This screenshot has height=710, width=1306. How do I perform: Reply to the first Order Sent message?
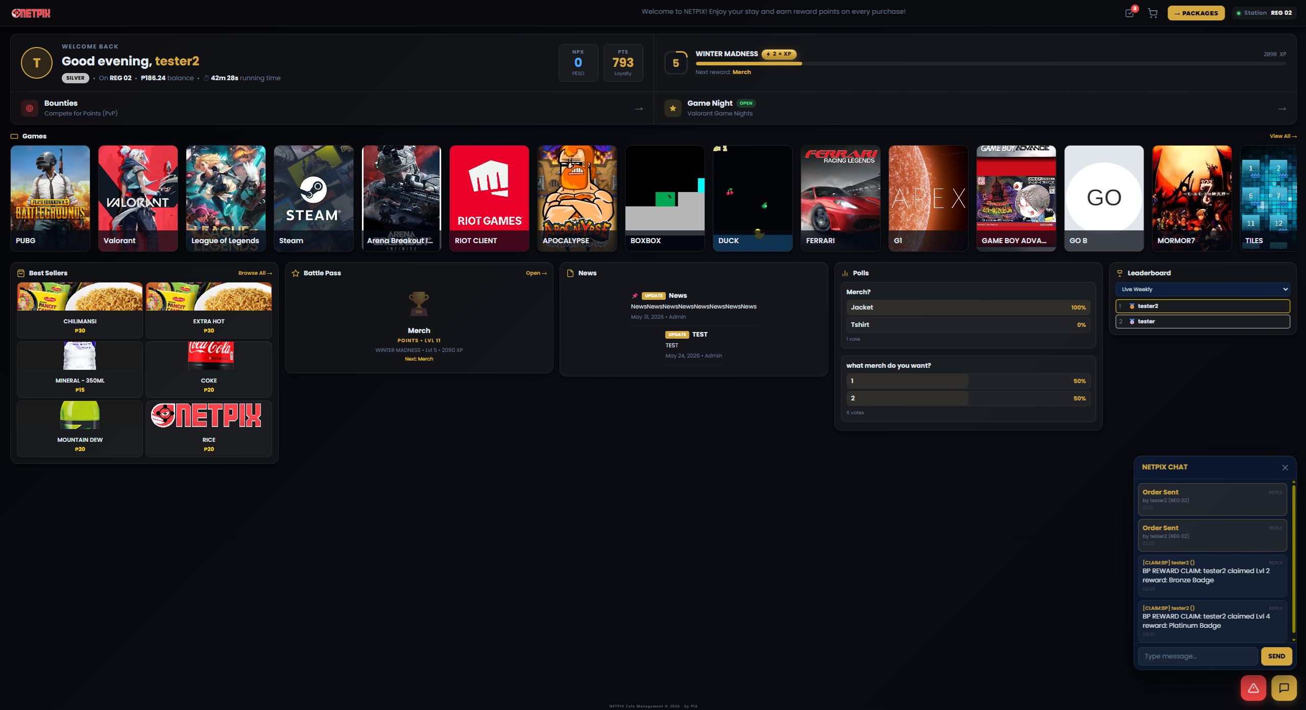tap(1275, 492)
